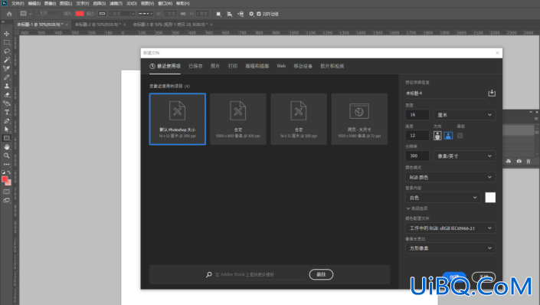Click the save document preset icon
540x305 pixels.
492,93
